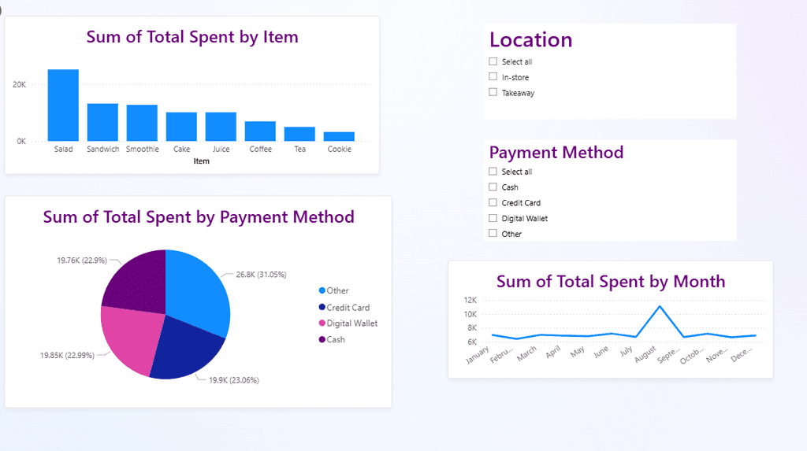Screen dimensions: 807x451
Task: Click the March label on month axis
Action: coord(526,353)
